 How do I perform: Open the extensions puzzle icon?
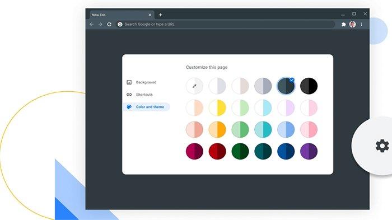[343, 24]
